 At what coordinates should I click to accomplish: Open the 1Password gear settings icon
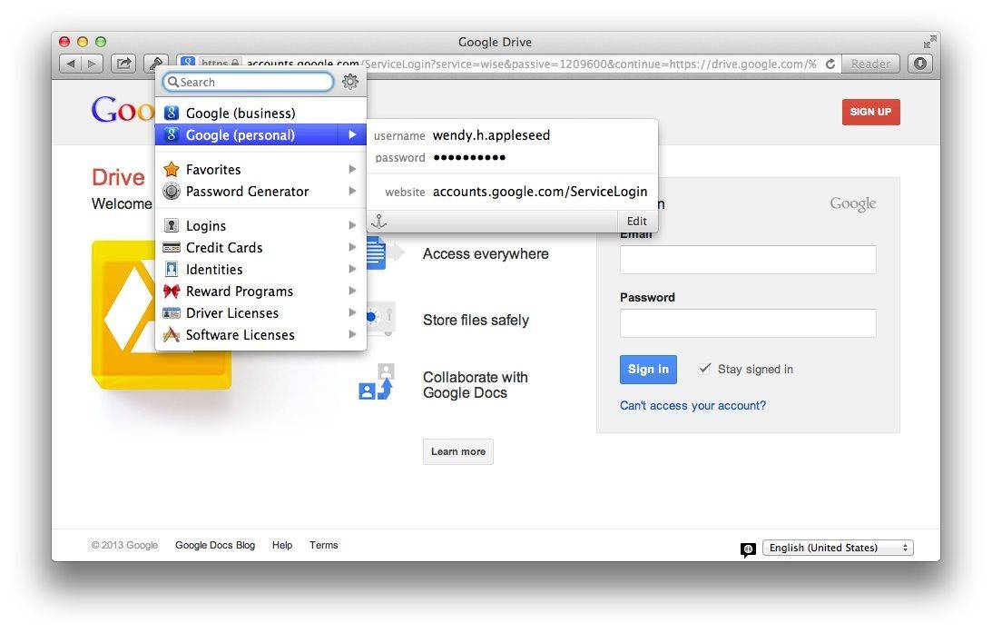tap(350, 82)
